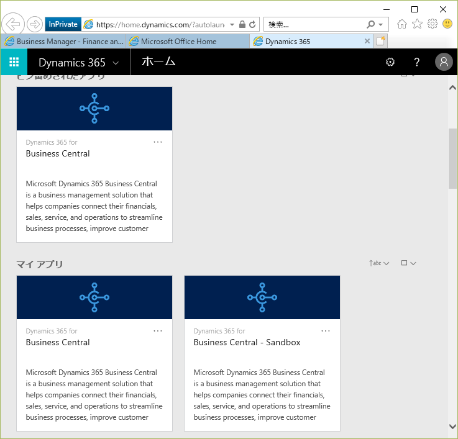Image resolution: width=458 pixels, height=439 pixels.
Task: Close the Dynamics 365 tab
Action: click(367, 41)
